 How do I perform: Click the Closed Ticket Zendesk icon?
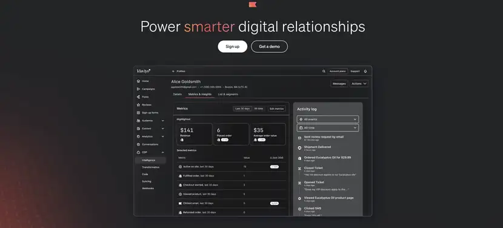pyautogui.click(x=299, y=169)
